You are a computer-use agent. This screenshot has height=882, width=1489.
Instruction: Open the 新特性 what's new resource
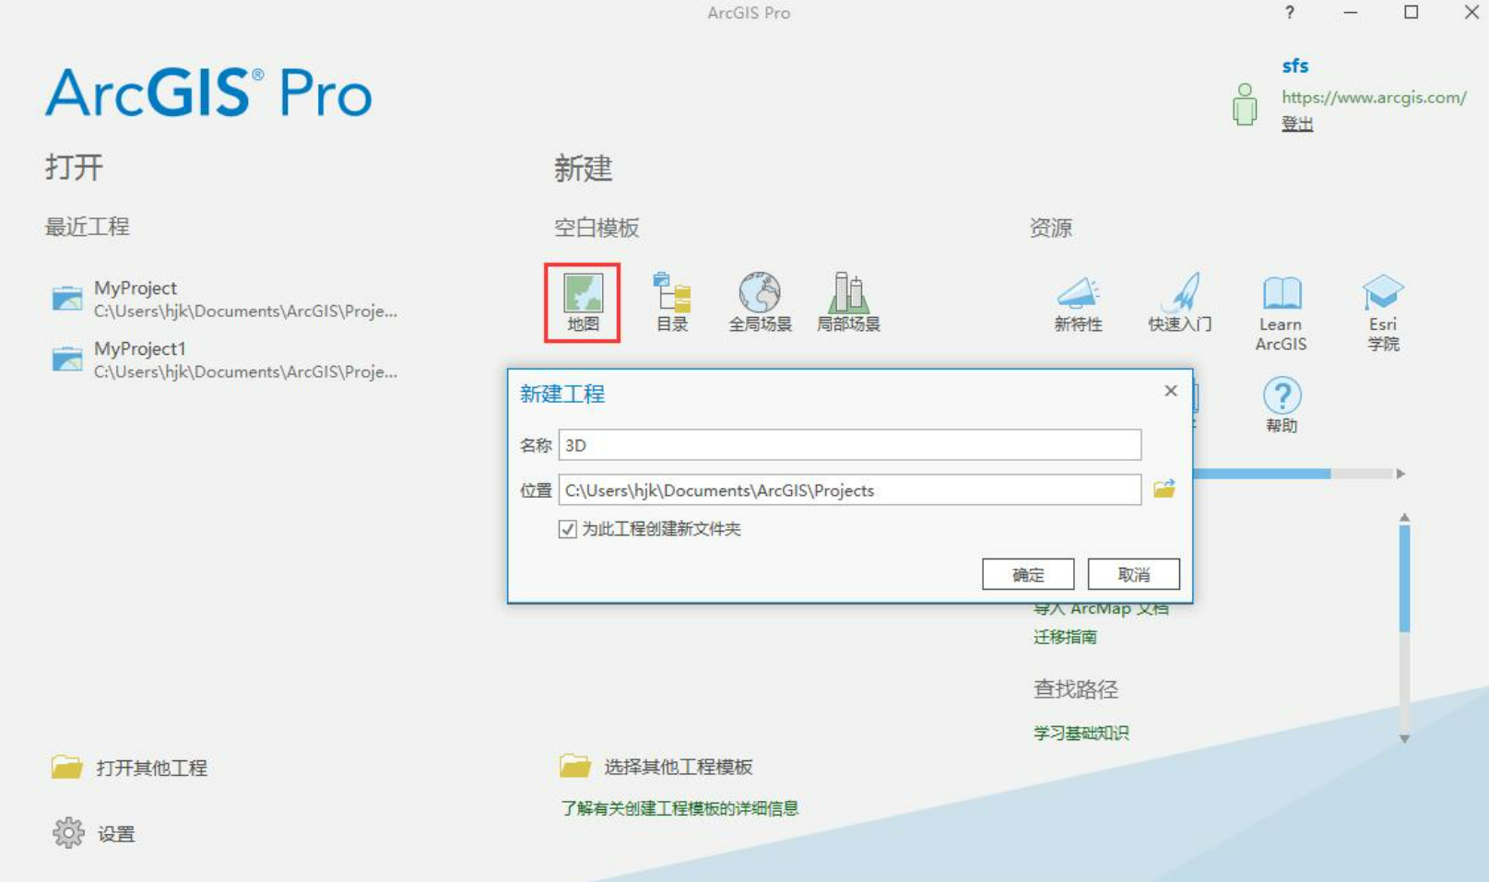click(x=1078, y=303)
